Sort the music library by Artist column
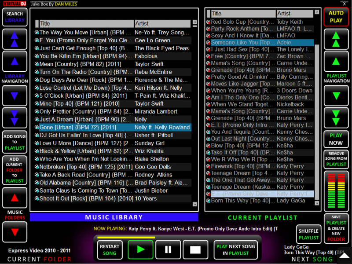352x264 pixels. point(162,24)
